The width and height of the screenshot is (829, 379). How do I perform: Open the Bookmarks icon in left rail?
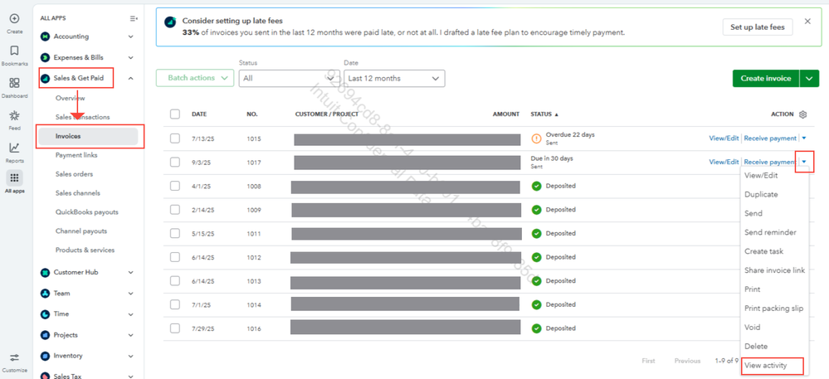[x=14, y=51]
